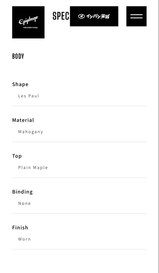
Task: Click the Top spec label
Action: tap(17, 156)
